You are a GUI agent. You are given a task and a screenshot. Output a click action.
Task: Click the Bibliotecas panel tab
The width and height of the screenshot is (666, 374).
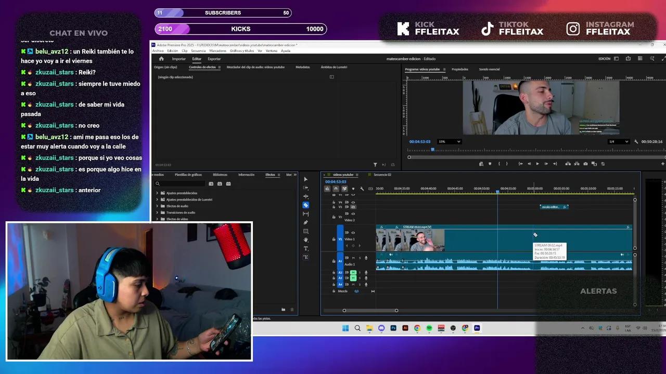pos(220,175)
